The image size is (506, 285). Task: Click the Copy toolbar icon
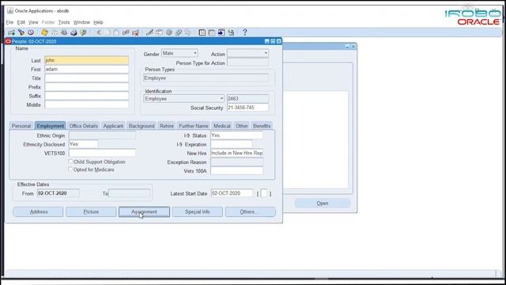(108, 32)
